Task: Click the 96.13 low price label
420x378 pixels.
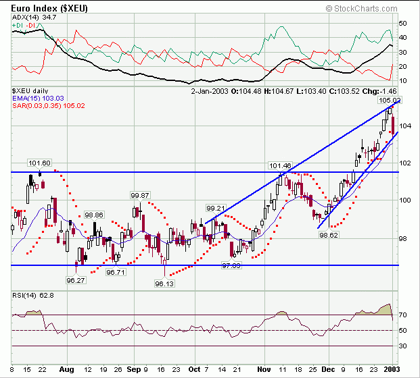Action: click(x=164, y=283)
